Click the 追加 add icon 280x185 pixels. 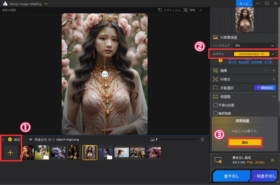click(10, 139)
